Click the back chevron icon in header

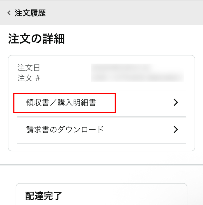(x=9, y=13)
